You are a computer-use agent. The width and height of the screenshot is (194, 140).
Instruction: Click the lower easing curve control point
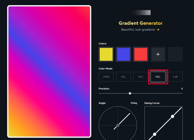pos(155,134)
